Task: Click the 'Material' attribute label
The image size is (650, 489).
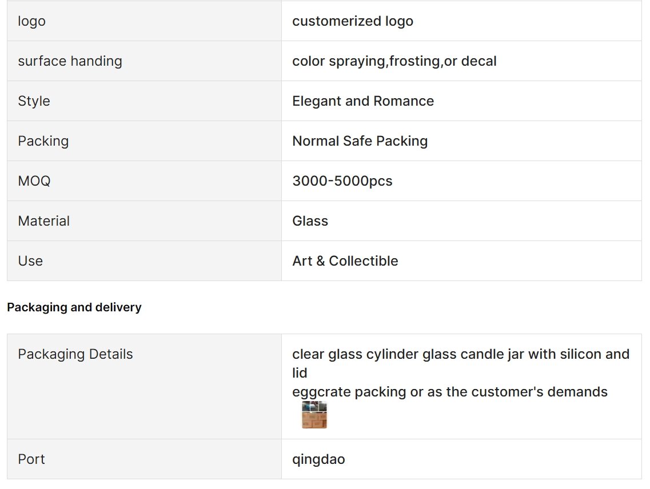Action: [43, 221]
